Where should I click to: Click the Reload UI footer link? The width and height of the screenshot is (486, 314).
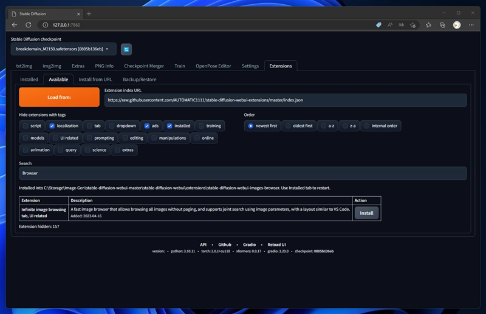[276, 245]
